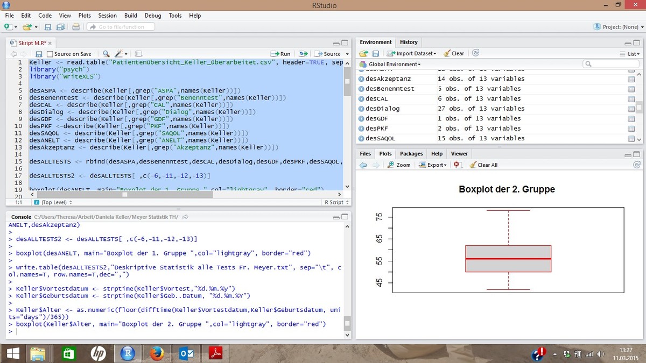Click the print icon in main toolbar

[x=76, y=27]
